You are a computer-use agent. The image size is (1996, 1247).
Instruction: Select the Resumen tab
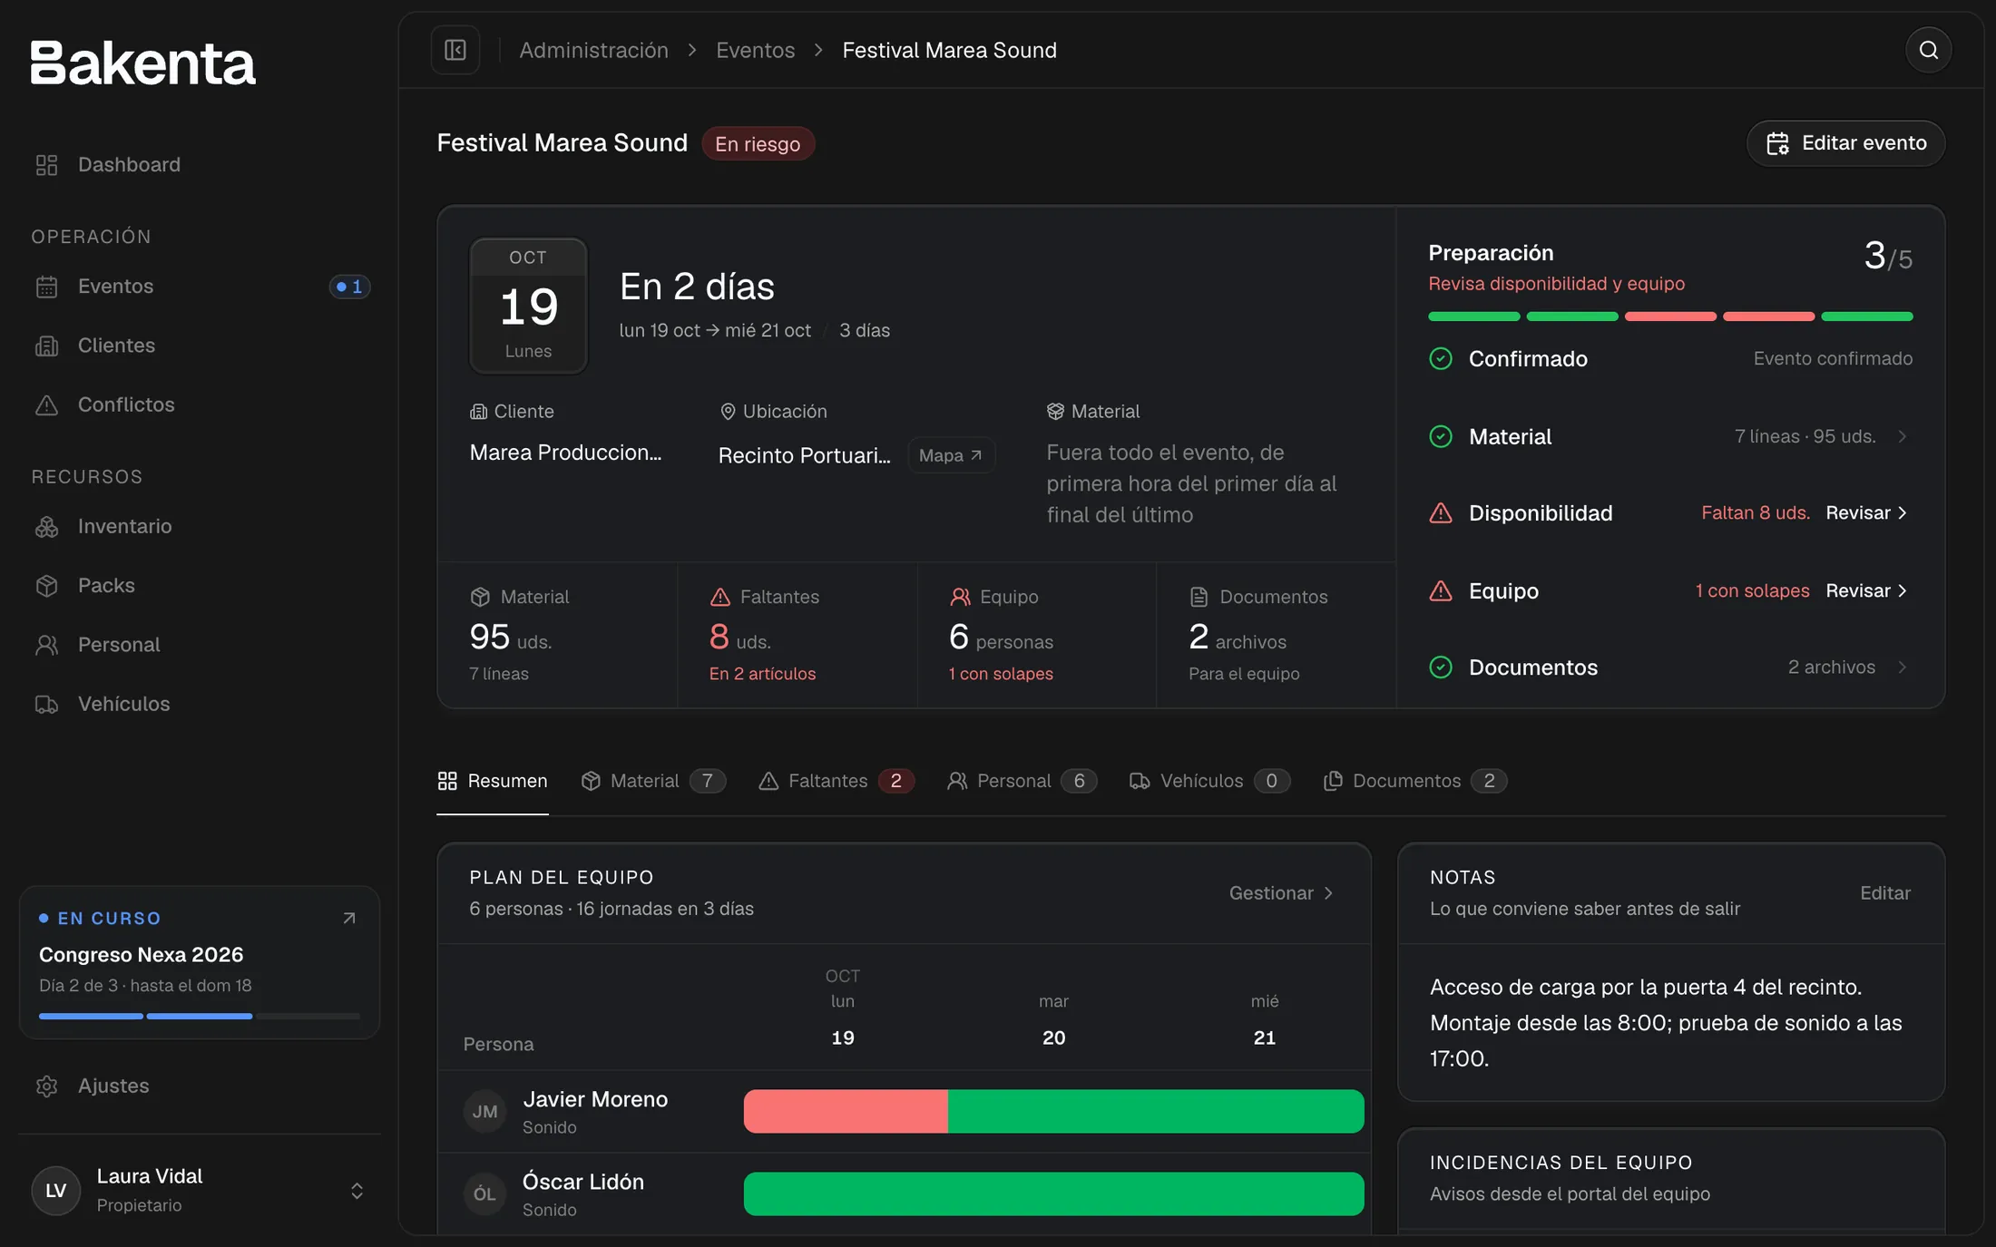pyautogui.click(x=493, y=781)
